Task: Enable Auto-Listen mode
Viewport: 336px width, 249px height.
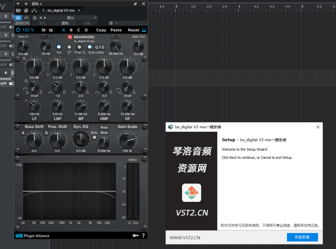Action: pyautogui.click(x=89, y=47)
